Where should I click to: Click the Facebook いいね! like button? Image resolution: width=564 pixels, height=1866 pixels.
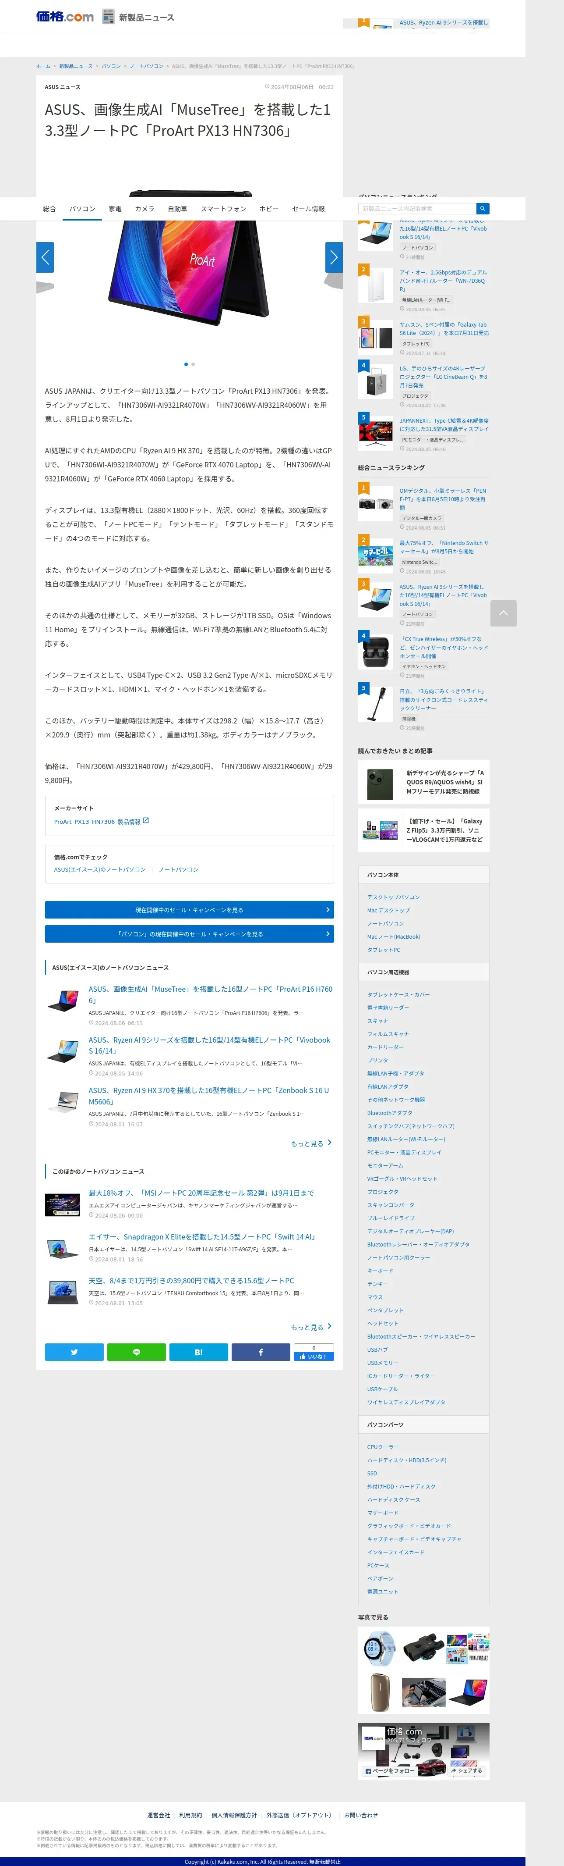pos(314,1357)
